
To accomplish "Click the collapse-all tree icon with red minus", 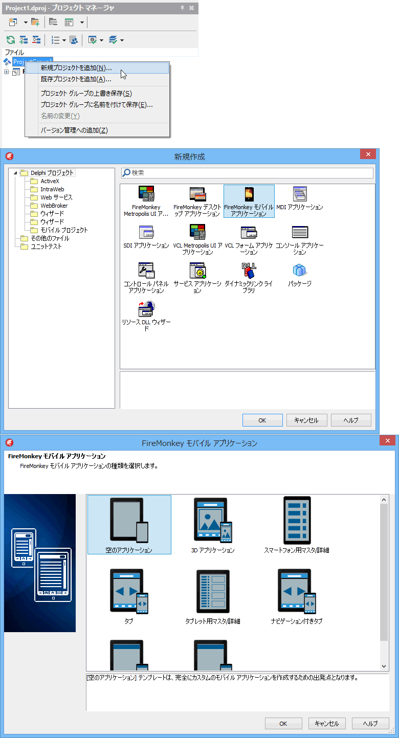I will click(x=36, y=40).
